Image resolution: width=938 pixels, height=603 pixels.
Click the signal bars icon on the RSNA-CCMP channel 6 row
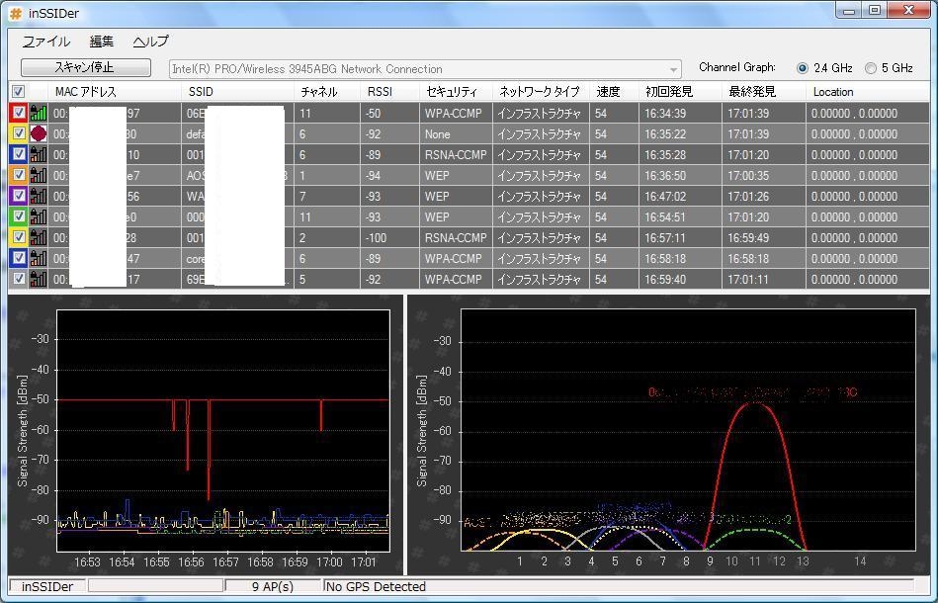(x=39, y=155)
